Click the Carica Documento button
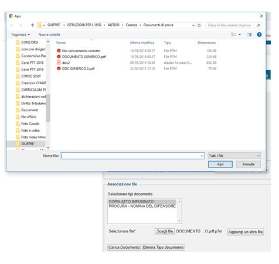Screen dimensions: 279x264 tap(124, 248)
